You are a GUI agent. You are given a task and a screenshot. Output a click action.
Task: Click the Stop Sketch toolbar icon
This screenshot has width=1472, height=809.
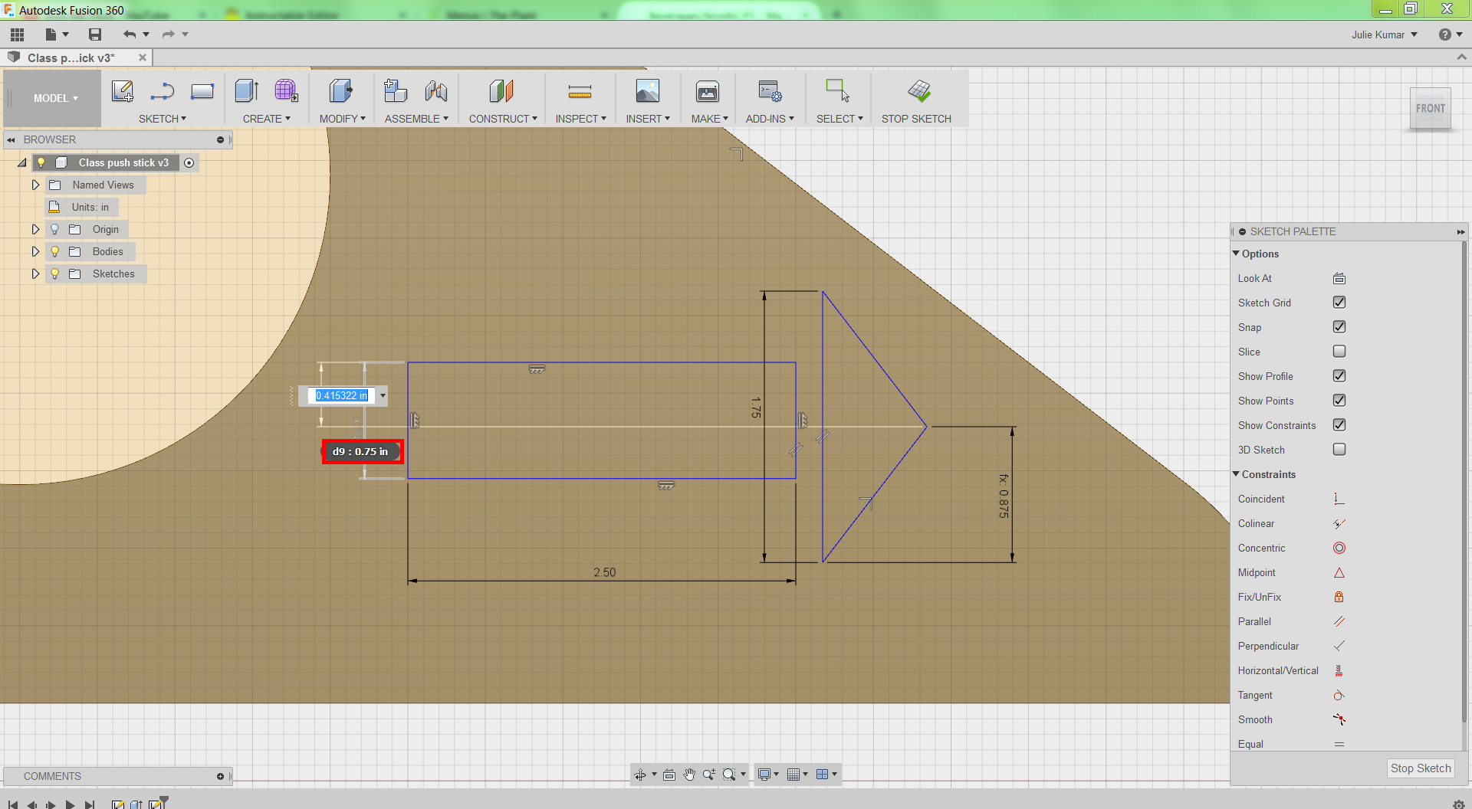coord(918,91)
